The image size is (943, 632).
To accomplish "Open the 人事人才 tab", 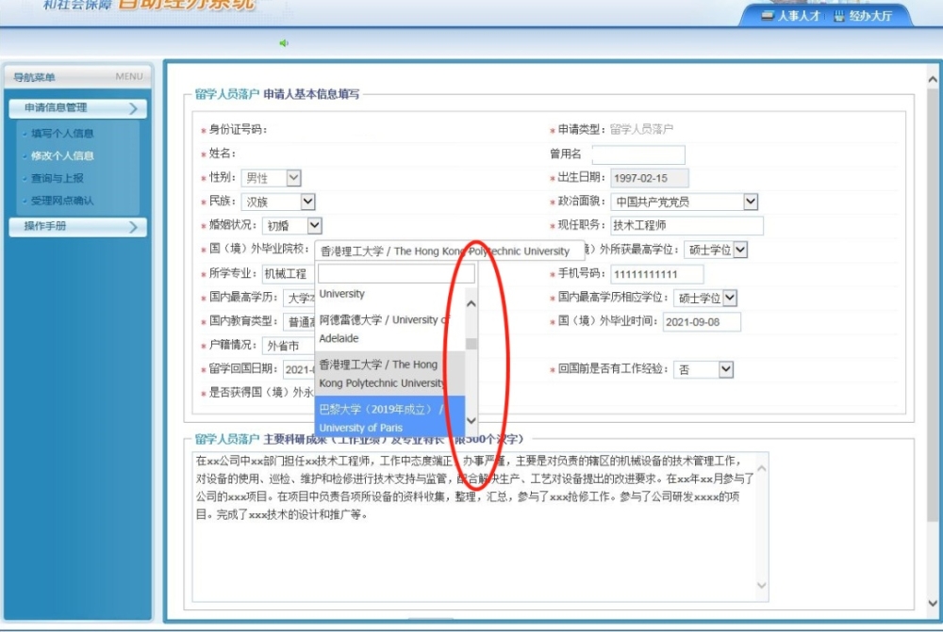I will pyautogui.click(x=791, y=16).
